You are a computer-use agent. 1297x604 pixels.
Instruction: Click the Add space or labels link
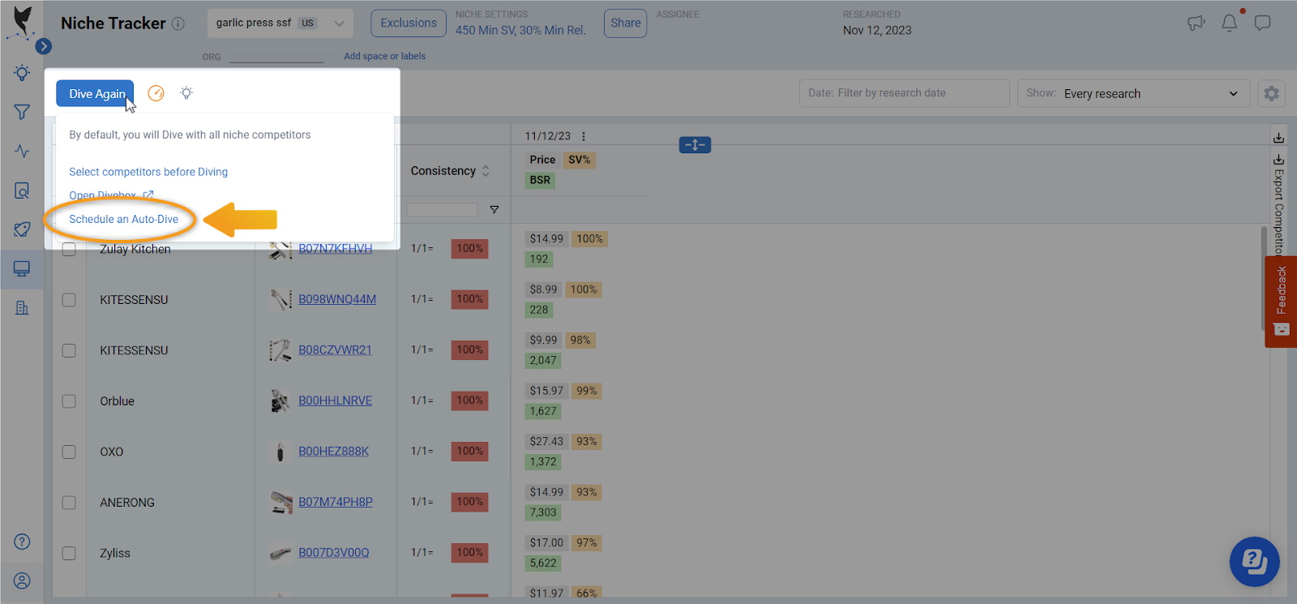[x=384, y=57]
